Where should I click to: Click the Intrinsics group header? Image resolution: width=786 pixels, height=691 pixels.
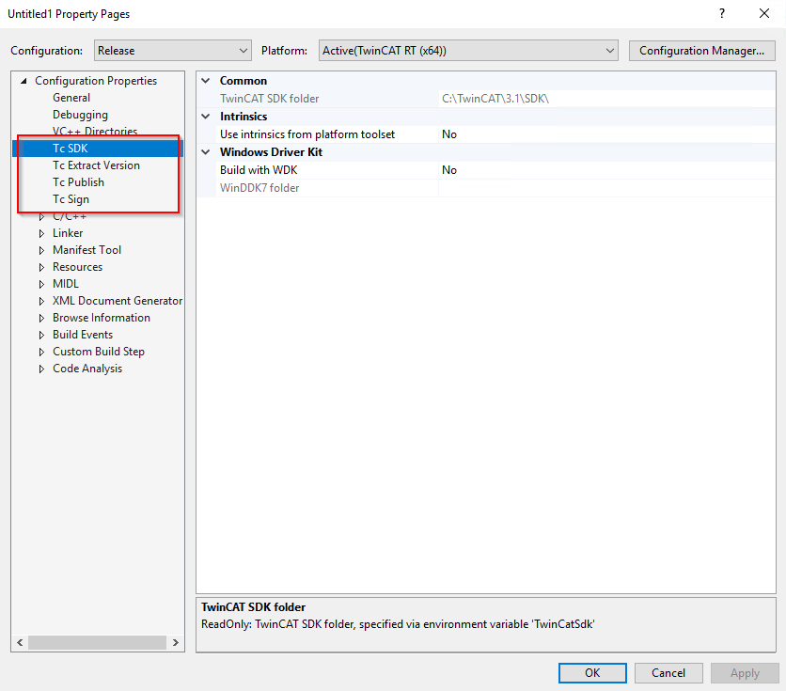click(x=244, y=117)
